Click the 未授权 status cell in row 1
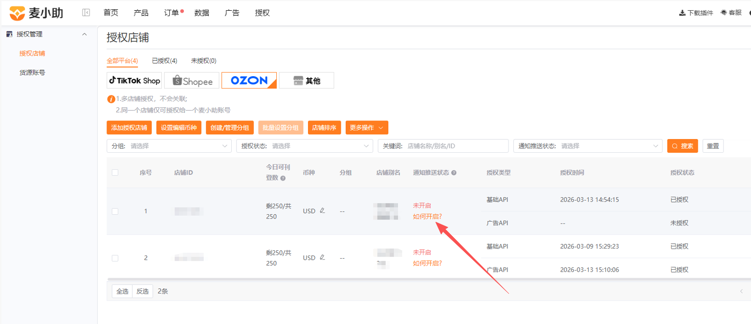This screenshot has height=324, width=751. [679, 223]
